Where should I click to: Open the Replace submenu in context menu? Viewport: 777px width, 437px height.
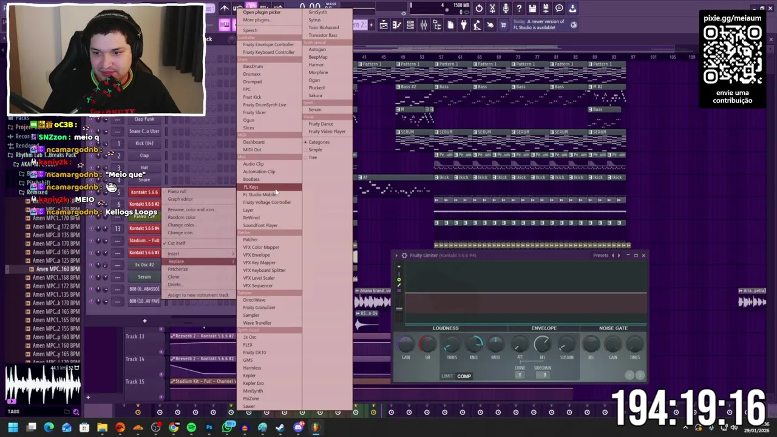(199, 262)
